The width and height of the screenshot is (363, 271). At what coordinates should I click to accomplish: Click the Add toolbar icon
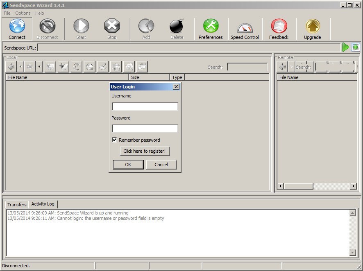146,26
